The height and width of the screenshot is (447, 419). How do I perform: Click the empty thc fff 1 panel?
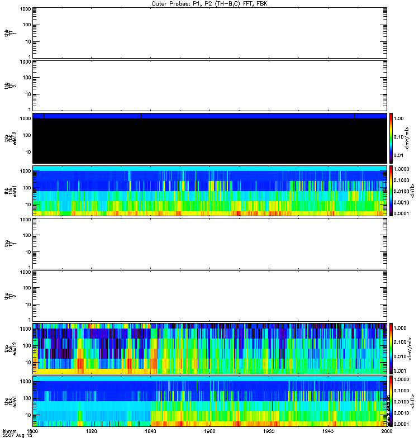[x=209, y=243]
